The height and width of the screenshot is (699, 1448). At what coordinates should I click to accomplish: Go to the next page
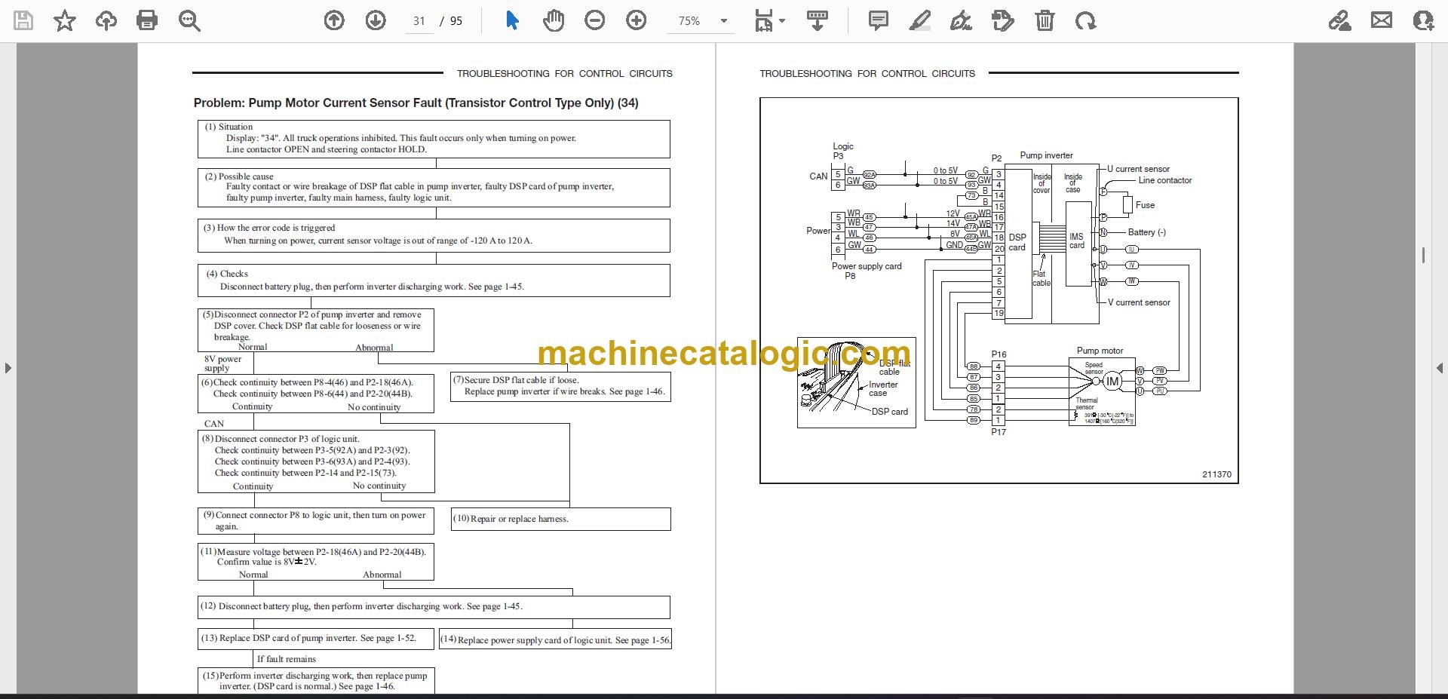(x=376, y=20)
